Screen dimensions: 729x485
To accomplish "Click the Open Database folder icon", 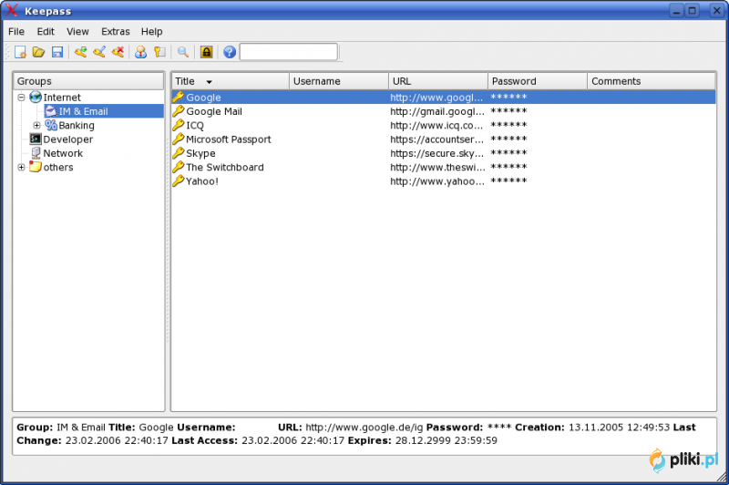I will point(38,52).
